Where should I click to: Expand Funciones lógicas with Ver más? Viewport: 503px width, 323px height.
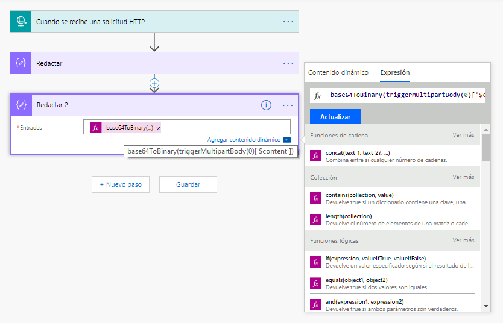click(x=463, y=240)
